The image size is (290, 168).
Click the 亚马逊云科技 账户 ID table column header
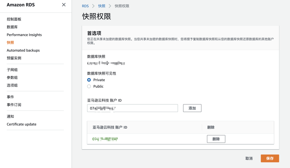110,127
